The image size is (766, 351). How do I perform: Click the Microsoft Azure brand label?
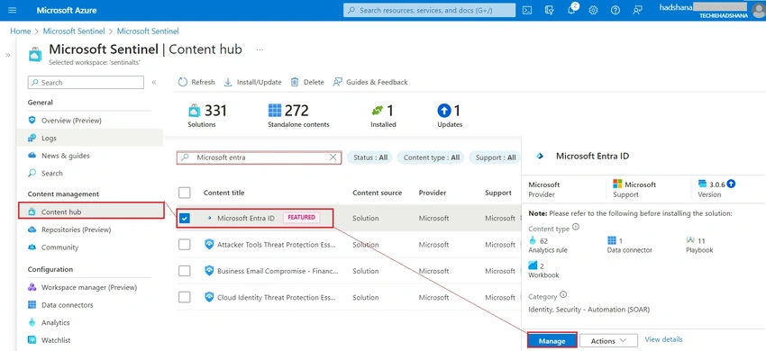(x=67, y=10)
